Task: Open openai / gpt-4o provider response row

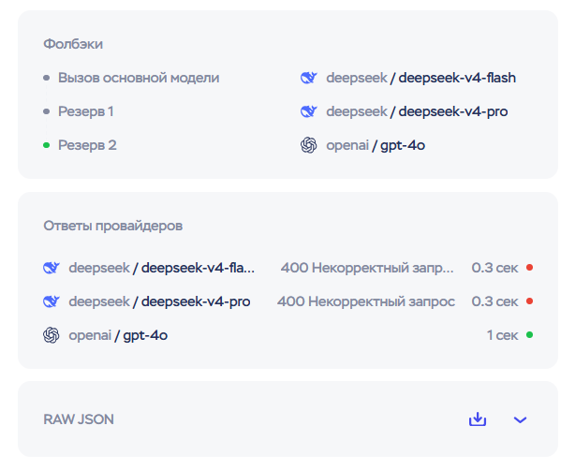Action: click(287, 335)
